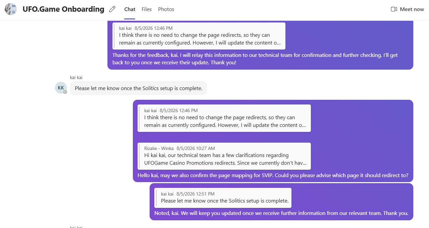Click the UFO.Game Onboarding chat title
The height and width of the screenshot is (228, 429).
(63, 9)
